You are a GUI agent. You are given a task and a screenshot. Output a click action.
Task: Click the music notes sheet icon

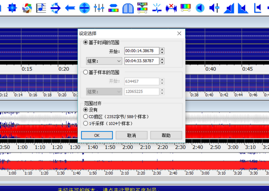[x=41, y=7]
